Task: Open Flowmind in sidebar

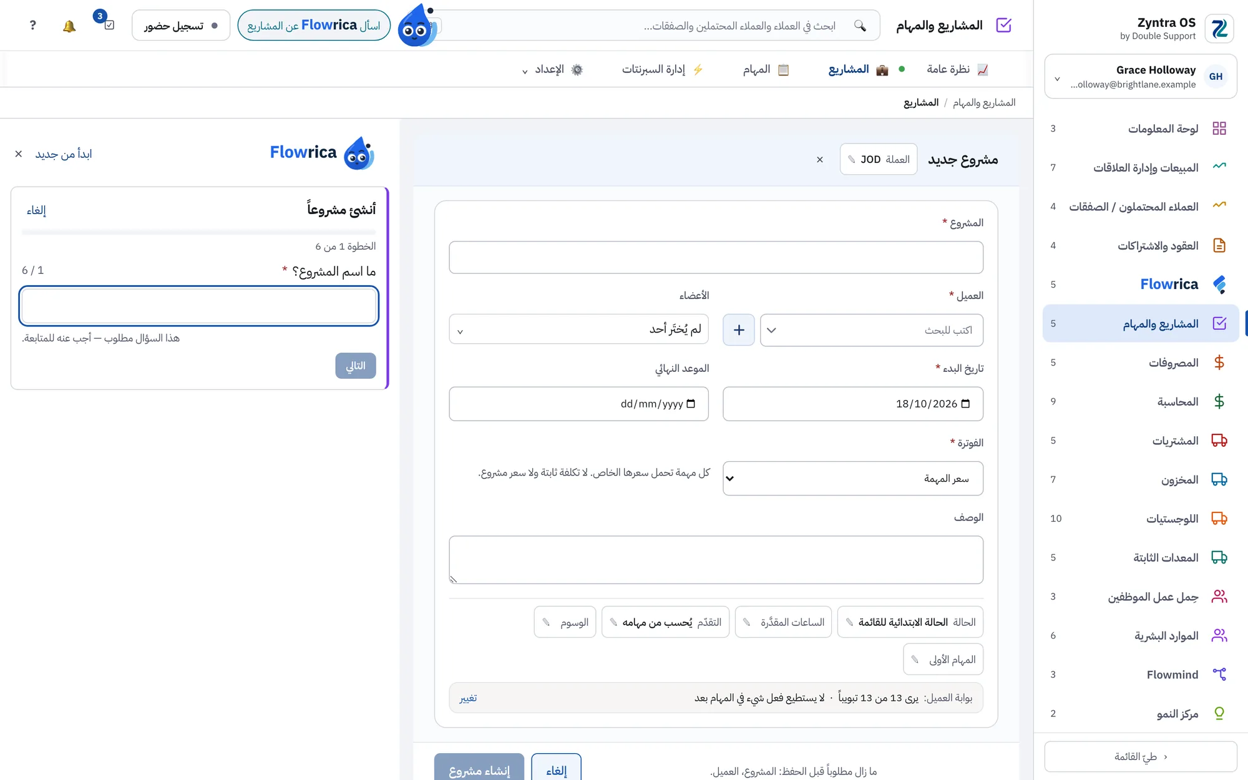Action: pyautogui.click(x=1140, y=675)
